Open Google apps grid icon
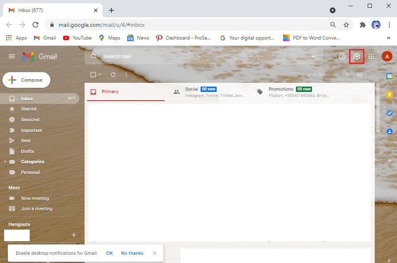The height and width of the screenshot is (263, 397). pos(371,56)
